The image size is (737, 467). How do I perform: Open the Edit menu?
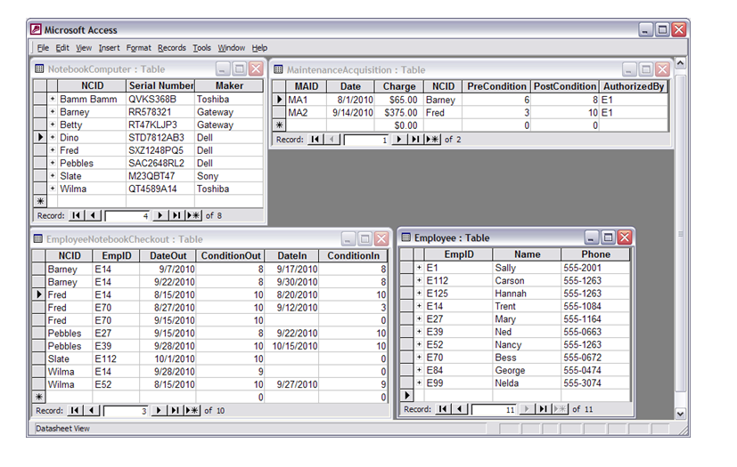point(62,48)
